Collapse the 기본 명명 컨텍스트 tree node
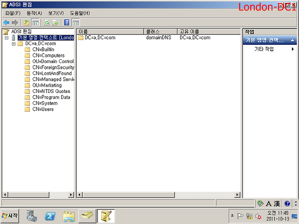 pyautogui.click(x=7, y=38)
